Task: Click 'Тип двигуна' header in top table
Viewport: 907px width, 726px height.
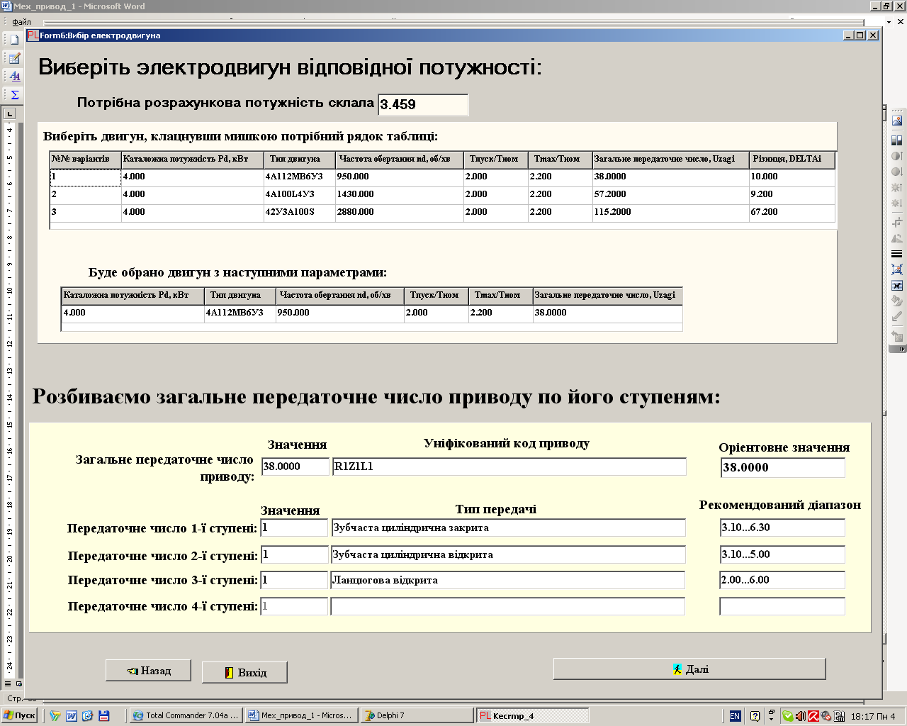Action: pos(299,160)
